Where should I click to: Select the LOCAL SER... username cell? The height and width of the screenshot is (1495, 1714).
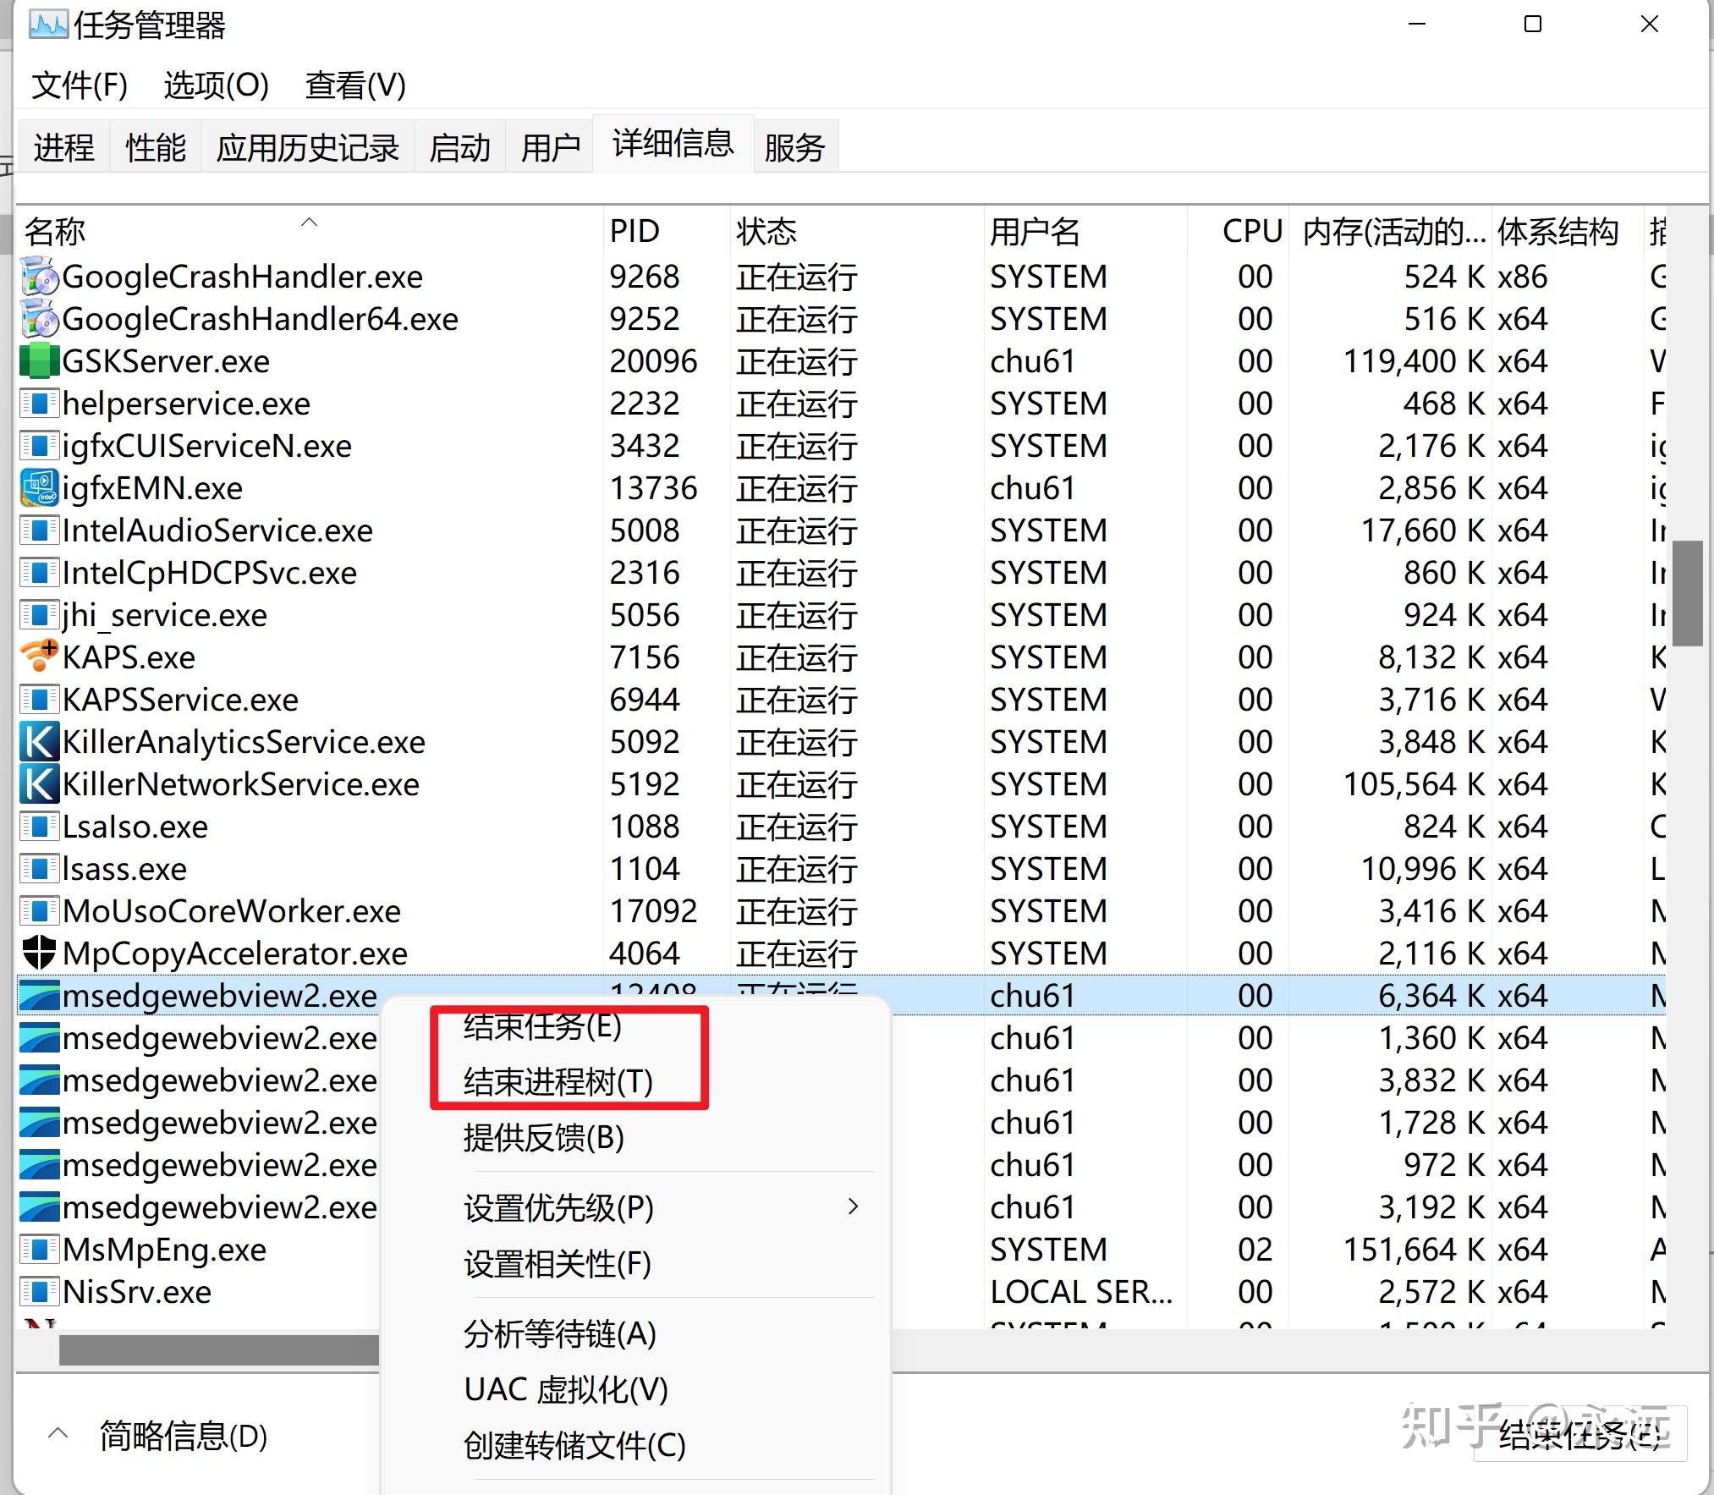point(1081,1292)
